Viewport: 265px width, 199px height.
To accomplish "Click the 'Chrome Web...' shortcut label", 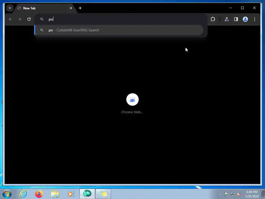I will coord(132,112).
